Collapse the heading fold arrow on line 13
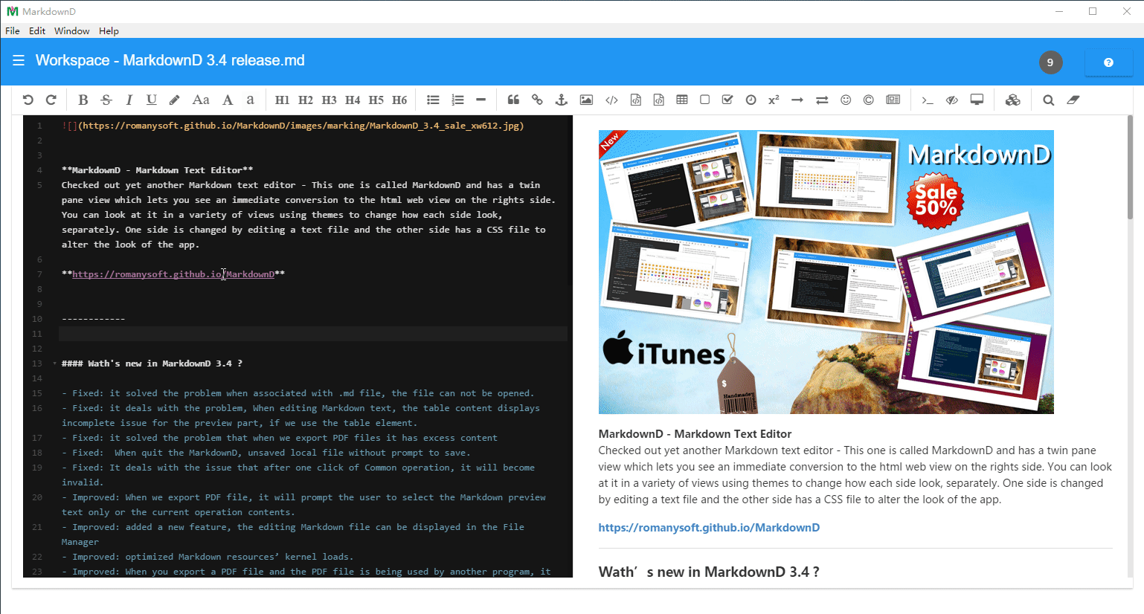Image resolution: width=1144 pixels, height=614 pixels. click(55, 363)
